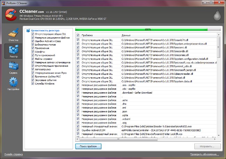The image size is (226, 159).
Task: Toggle the Службы Windows checkbox
Action: click(x=33, y=84)
